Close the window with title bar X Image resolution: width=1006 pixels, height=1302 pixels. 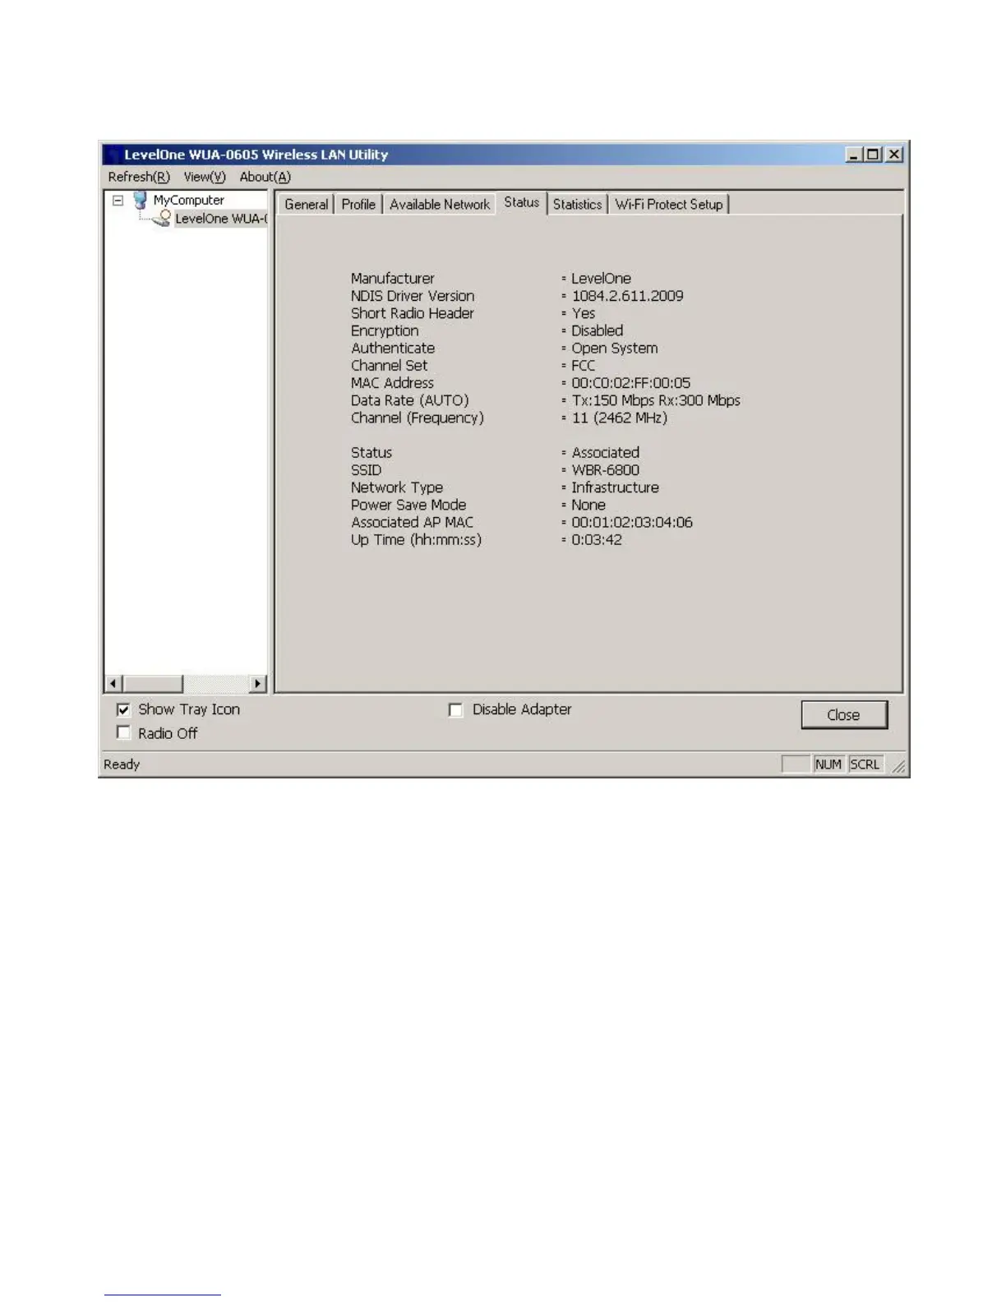tap(894, 155)
